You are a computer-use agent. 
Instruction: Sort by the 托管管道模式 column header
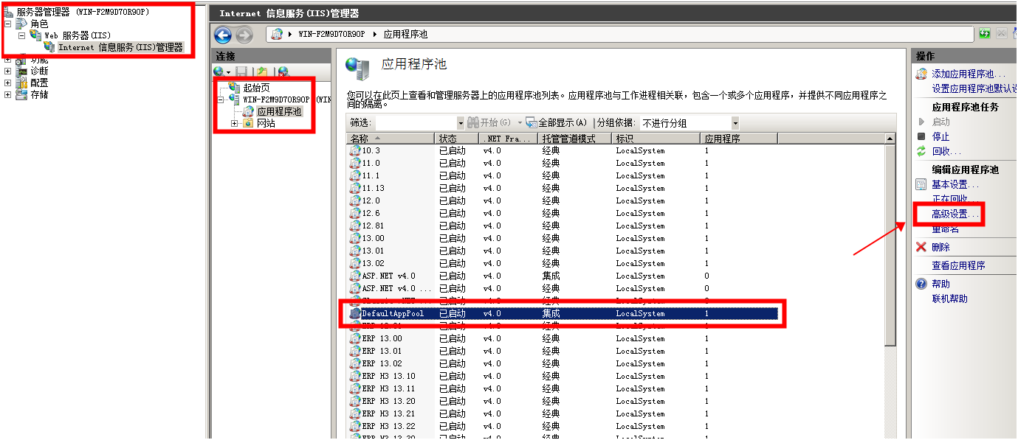coord(575,139)
